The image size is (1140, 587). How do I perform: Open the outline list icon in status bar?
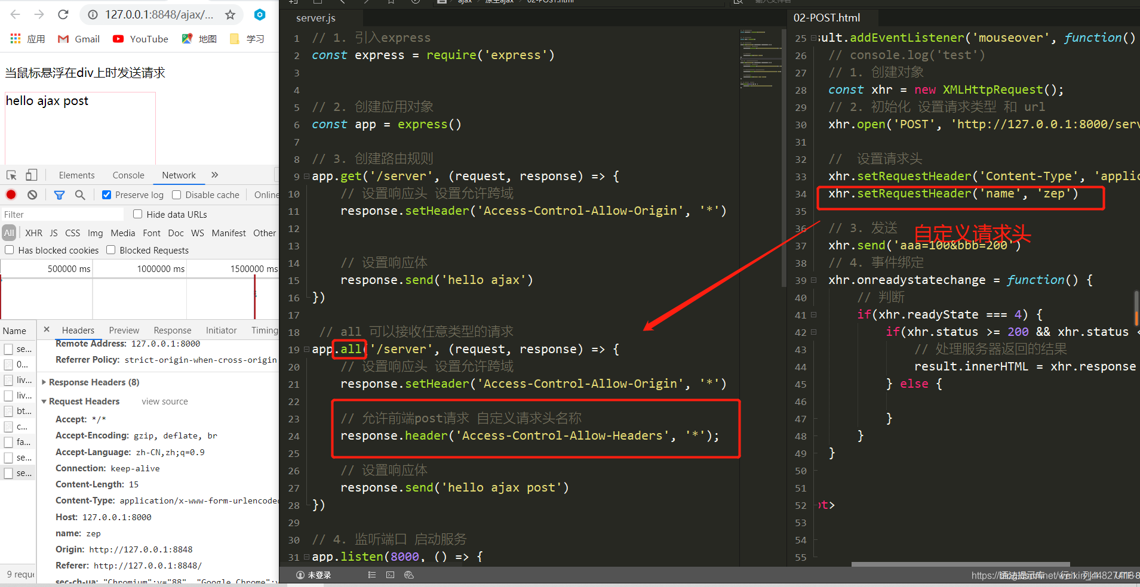coord(372,575)
